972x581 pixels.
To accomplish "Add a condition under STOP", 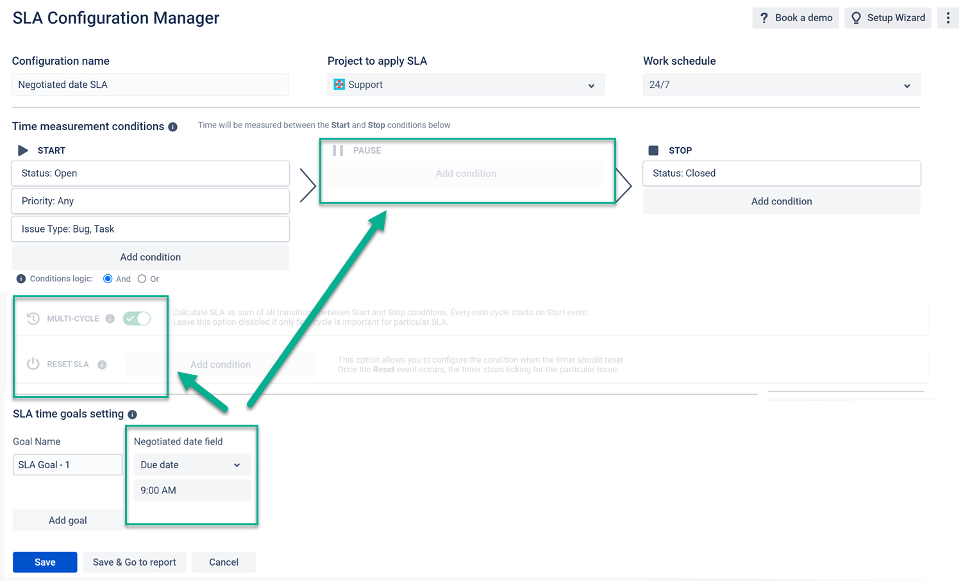I will click(781, 201).
